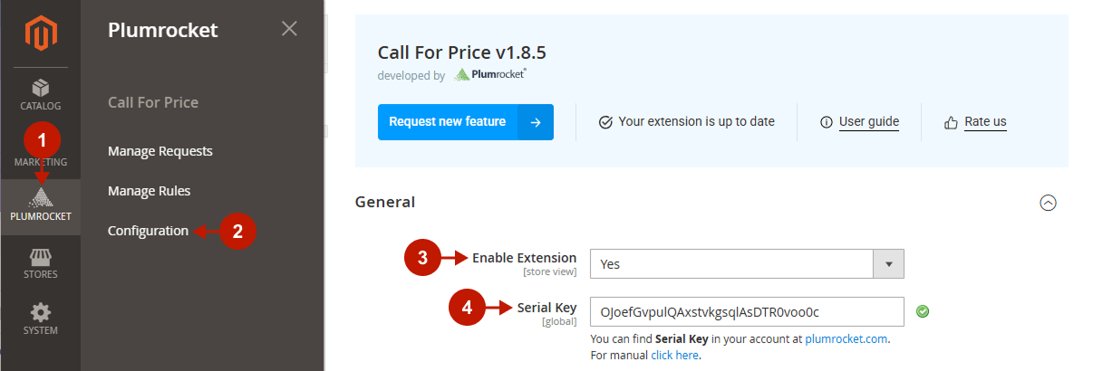The width and height of the screenshot is (1093, 371).
Task: Click the thumbs-up Rate us icon
Action: [951, 122]
